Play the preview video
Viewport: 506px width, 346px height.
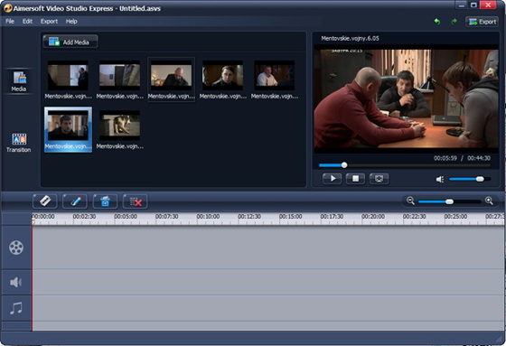click(x=333, y=179)
